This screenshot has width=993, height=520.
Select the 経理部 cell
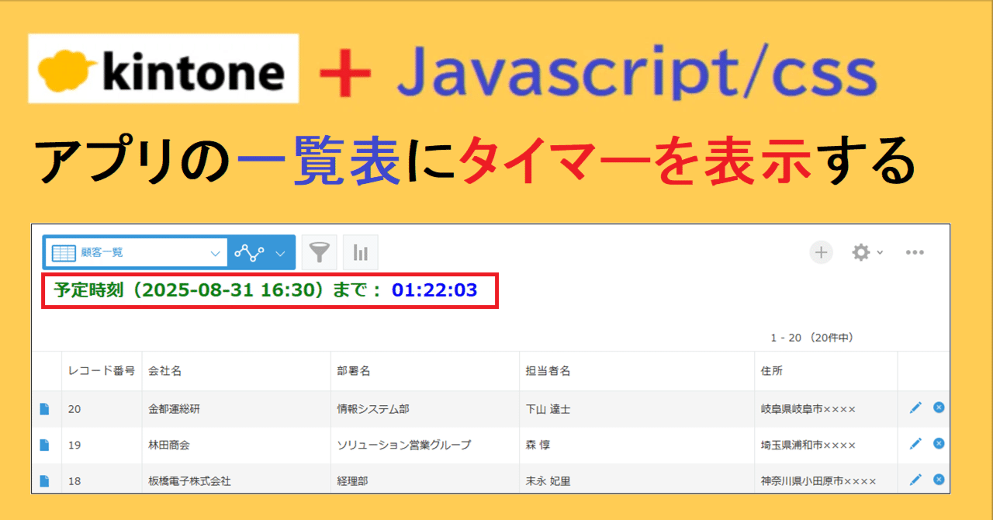coord(425,480)
